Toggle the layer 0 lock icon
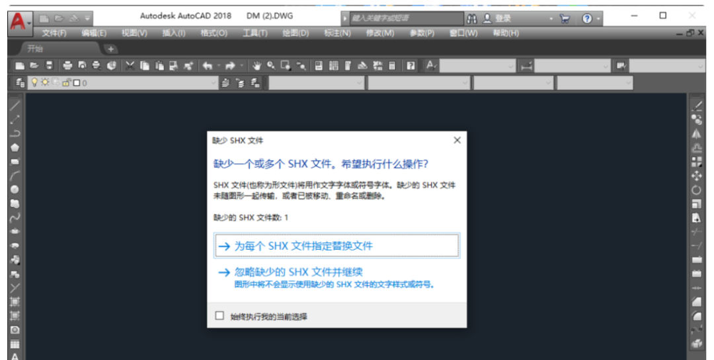Screen dimensions: 714x360 (66, 83)
